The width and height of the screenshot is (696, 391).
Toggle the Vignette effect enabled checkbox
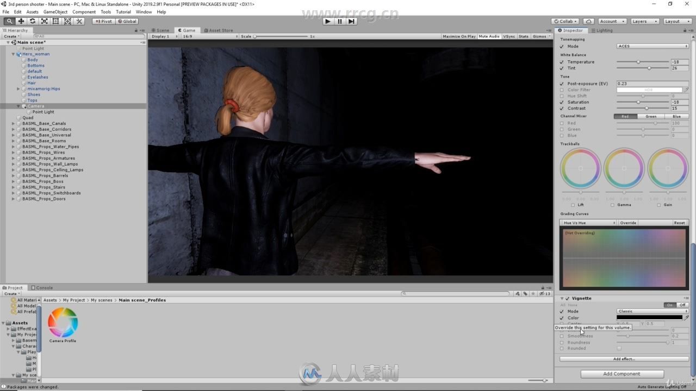[x=568, y=298]
